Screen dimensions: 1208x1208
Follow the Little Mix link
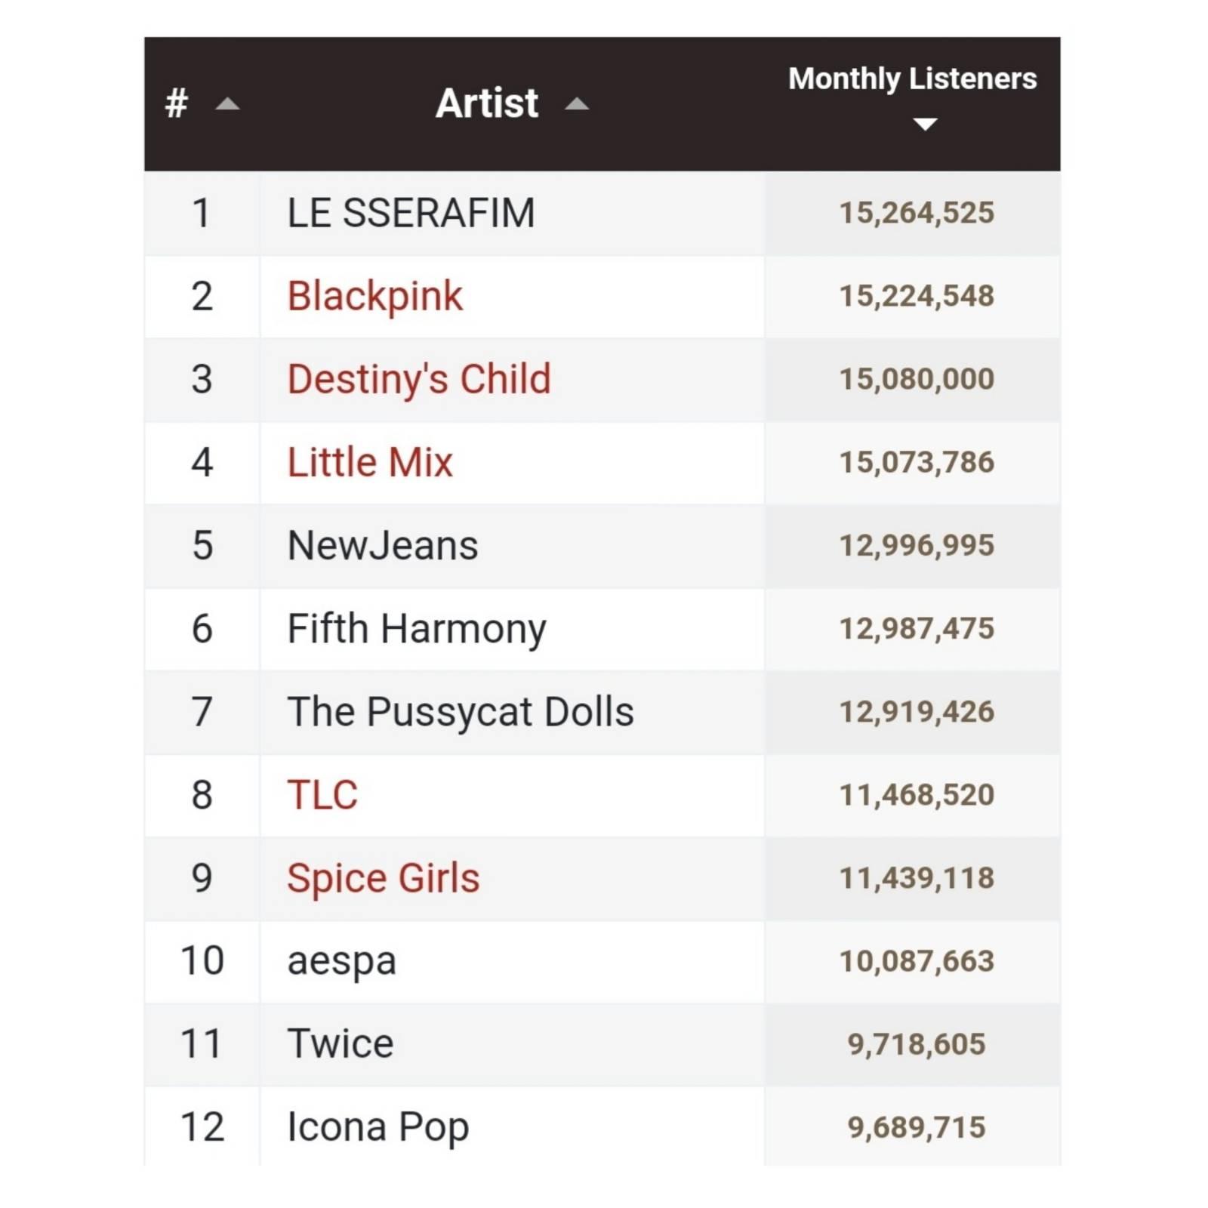point(370,462)
